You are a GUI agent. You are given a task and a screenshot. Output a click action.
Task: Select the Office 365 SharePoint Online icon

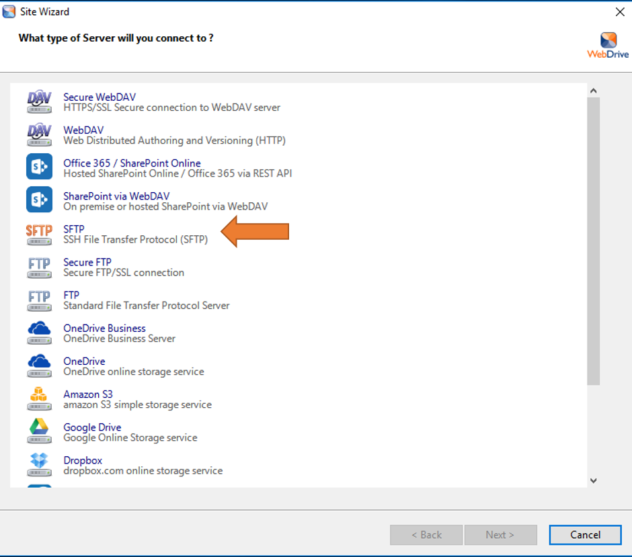[x=39, y=167]
